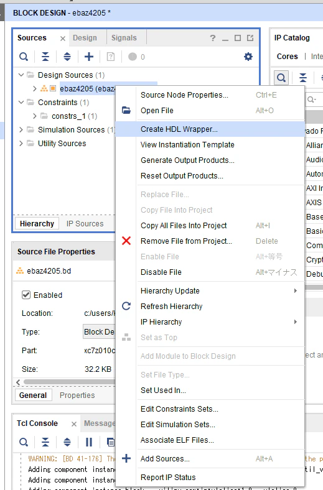Toggle the Enabled checkbox
The image size is (323, 490).
26,295
